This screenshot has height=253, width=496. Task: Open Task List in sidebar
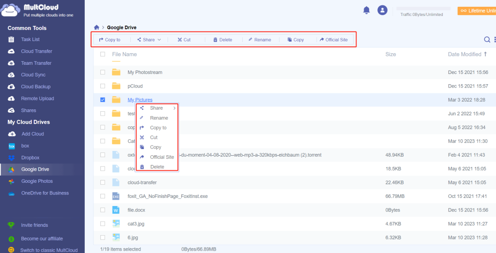pos(31,40)
